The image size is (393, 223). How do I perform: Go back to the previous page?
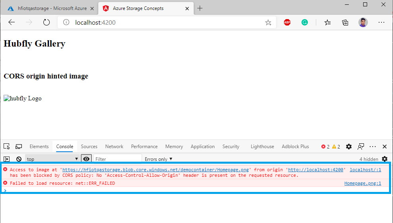coord(12,22)
